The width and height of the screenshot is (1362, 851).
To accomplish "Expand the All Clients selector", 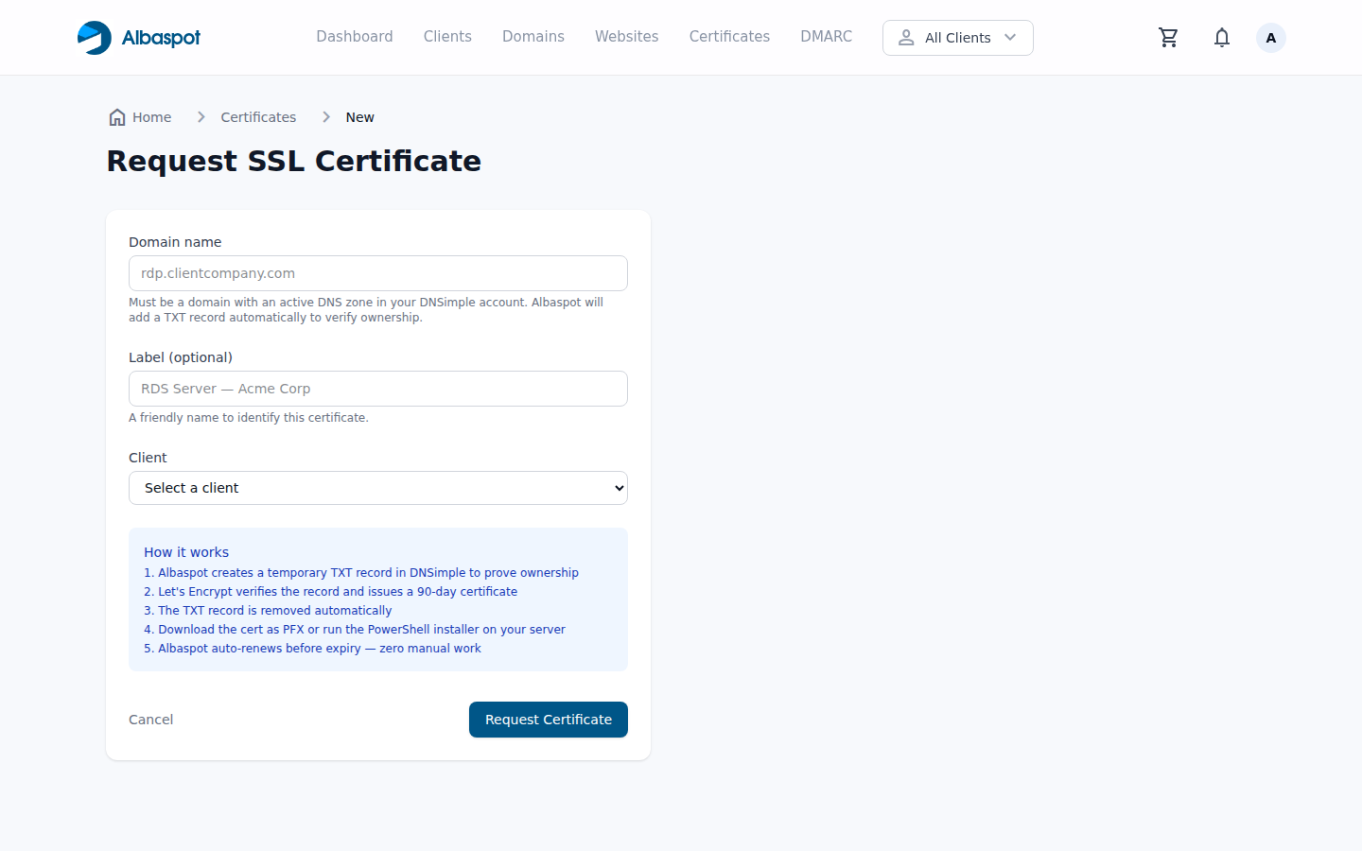I will tap(957, 38).
